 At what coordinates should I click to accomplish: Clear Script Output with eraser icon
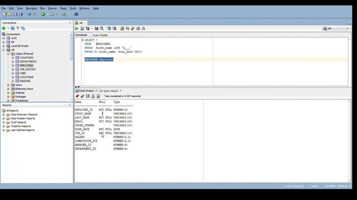(83, 96)
